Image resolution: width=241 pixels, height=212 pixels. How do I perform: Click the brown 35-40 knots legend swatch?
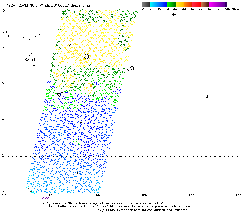coord(205,4)
